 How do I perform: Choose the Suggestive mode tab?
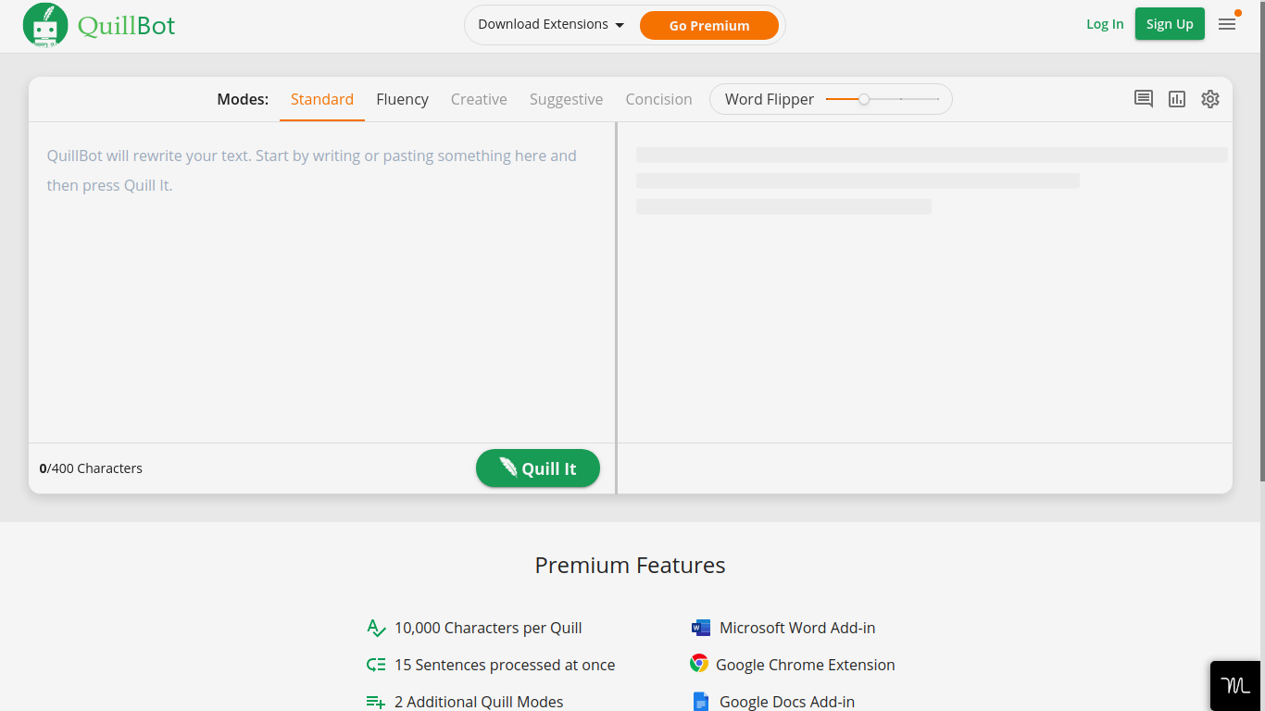click(x=566, y=99)
